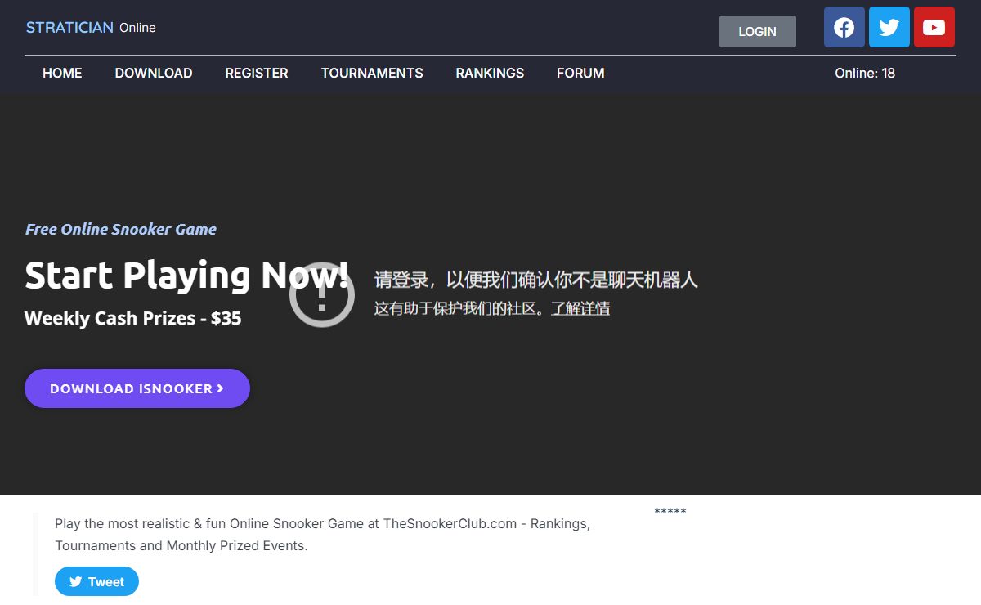Go to the HOME menu item
The height and width of the screenshot is (605, 981).
tap(62, 73)
